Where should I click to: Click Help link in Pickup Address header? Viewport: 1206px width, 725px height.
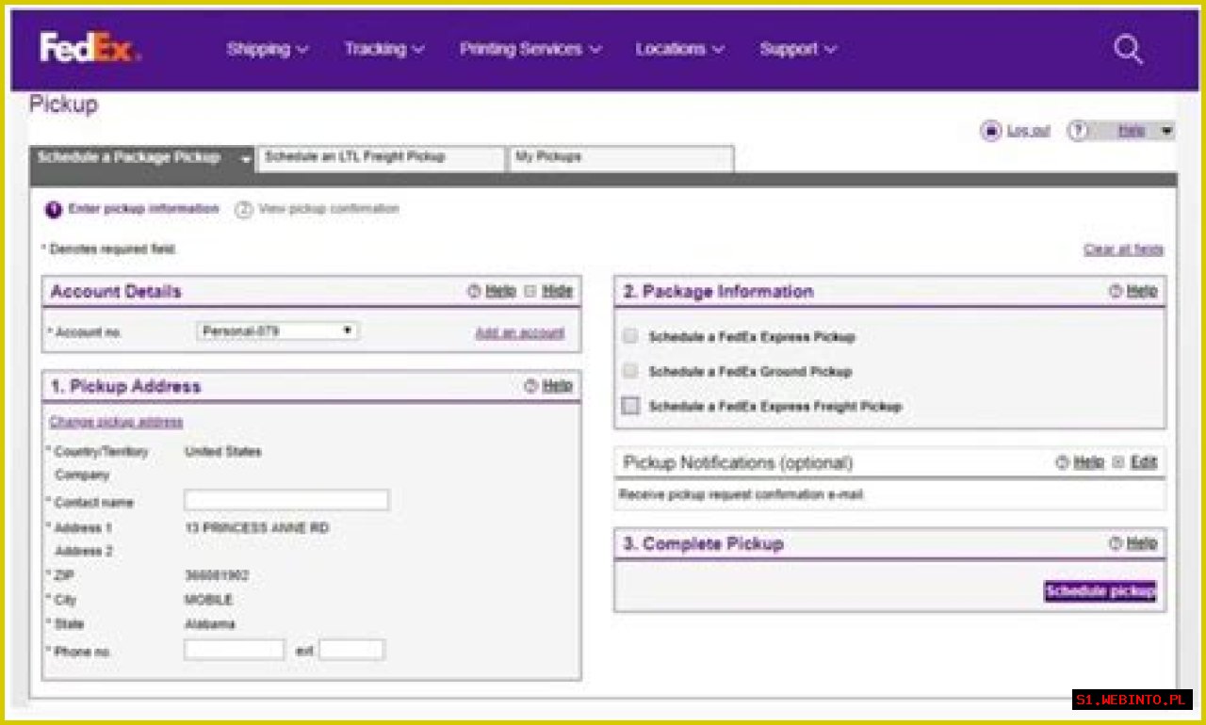pos(557,386)
